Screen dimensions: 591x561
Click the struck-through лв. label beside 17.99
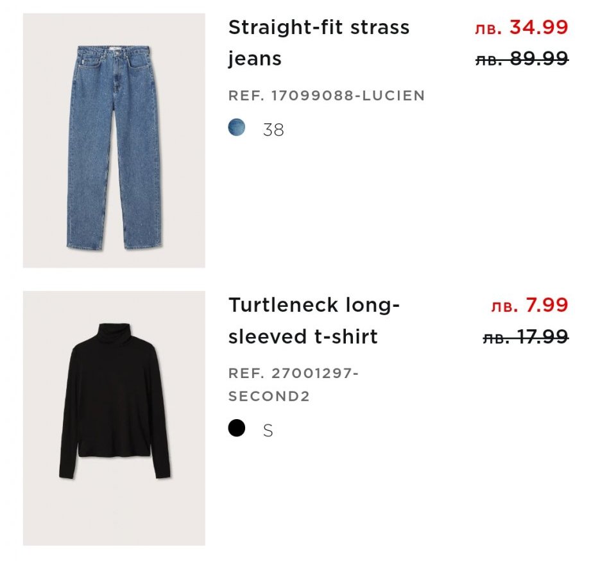[x=496, y=337]
